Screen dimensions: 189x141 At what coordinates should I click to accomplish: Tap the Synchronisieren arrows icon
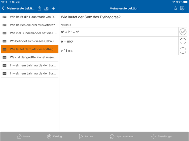pos(112,136)
